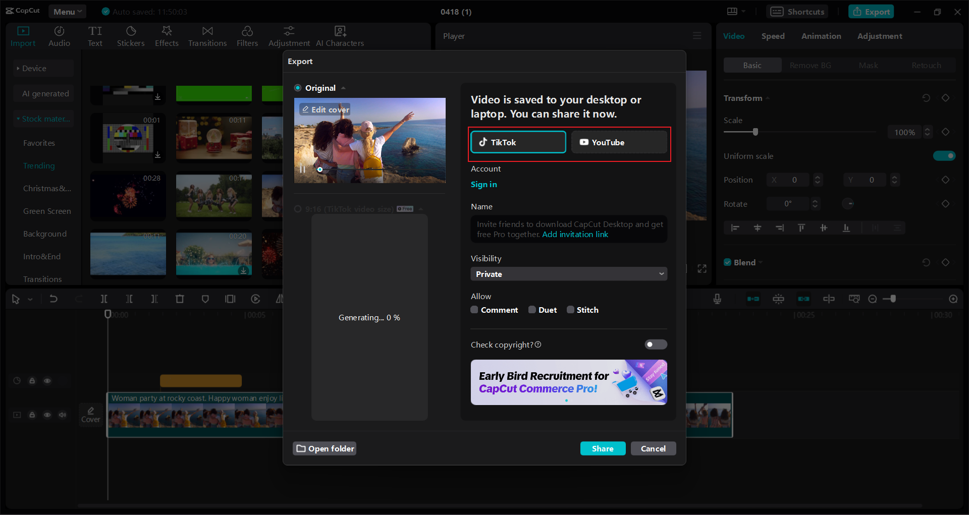Click the Cover button on timeline
969x515 pixels.
coord(91,415)
